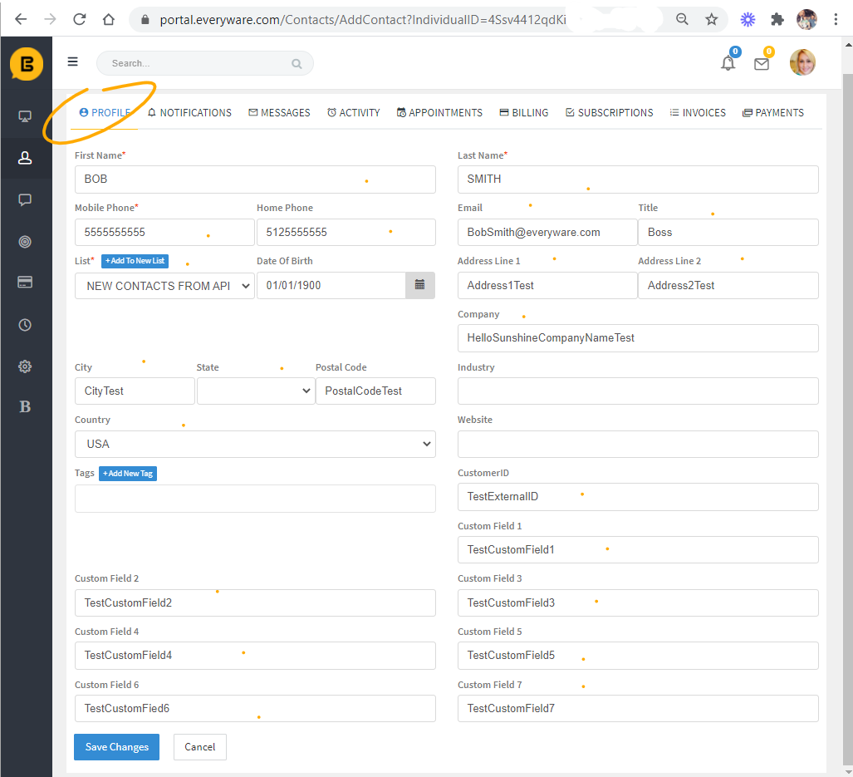Open the purple starburst browser extension
Image resolution: width=853 pixels, height=777 pixels.
pos(748,20)
